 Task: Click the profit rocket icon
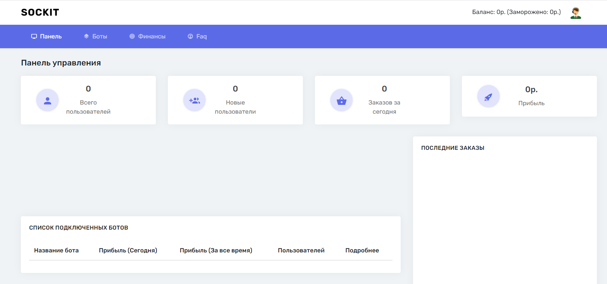pyautogui.click(x=488, y=96)
